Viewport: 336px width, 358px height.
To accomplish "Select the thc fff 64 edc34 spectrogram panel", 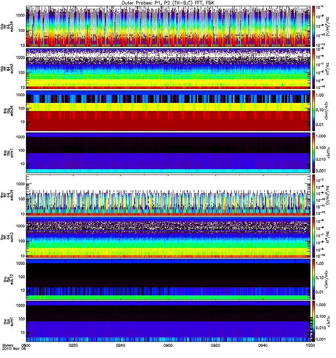I will 168,195.
